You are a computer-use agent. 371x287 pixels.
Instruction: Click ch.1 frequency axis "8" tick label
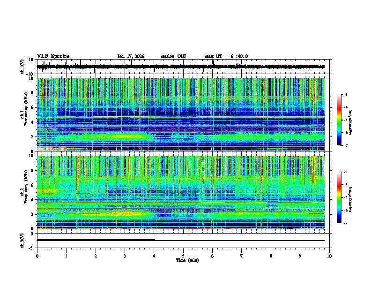pos(33,93)
